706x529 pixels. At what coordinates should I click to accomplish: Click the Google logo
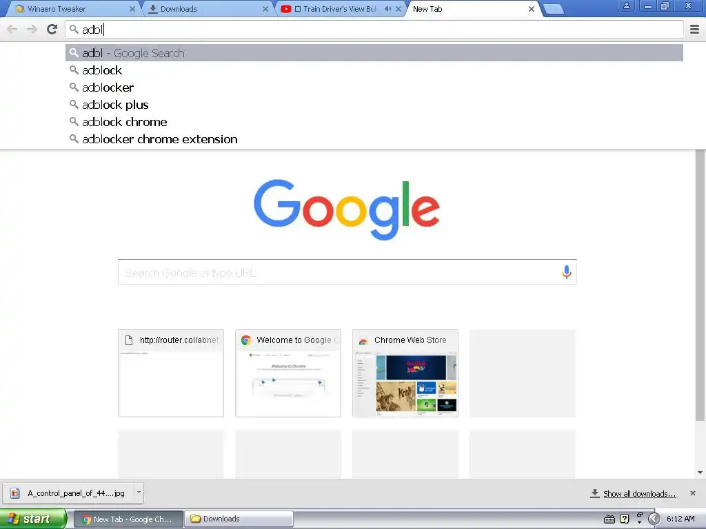347,209
